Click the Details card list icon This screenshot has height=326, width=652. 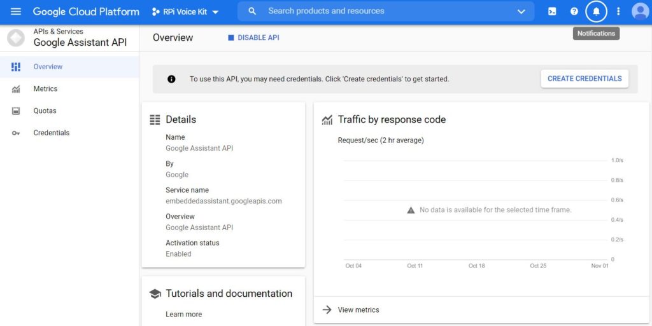coord(155,120)
